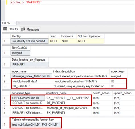Switch to the Messages tab

30,30
